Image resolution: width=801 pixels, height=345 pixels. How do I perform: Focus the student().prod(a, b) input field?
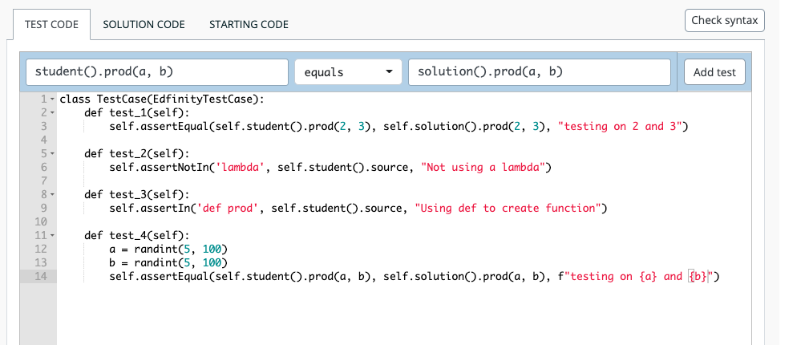pyautogui.click(x=157, y=72)
